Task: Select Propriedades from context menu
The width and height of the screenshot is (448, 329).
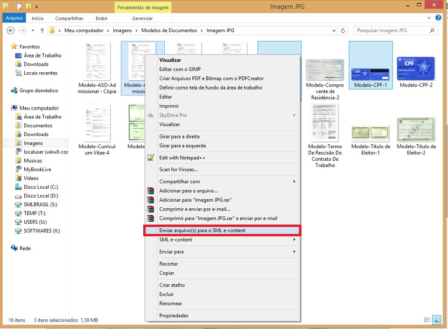Action: pos(174,315)
